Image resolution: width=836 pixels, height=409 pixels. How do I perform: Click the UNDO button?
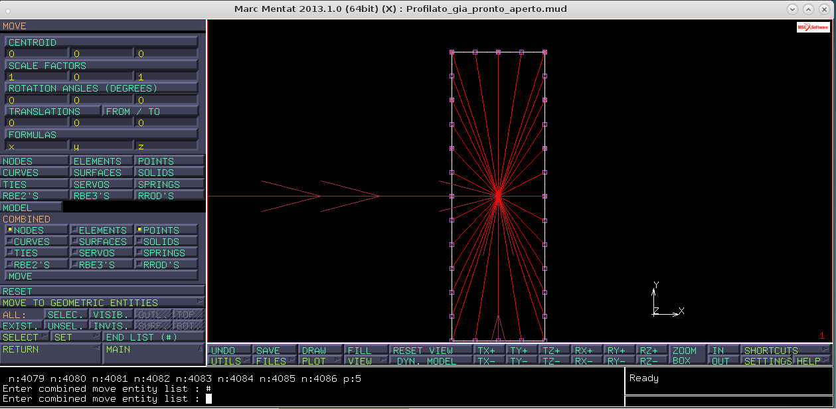click(x=230, y=350)
